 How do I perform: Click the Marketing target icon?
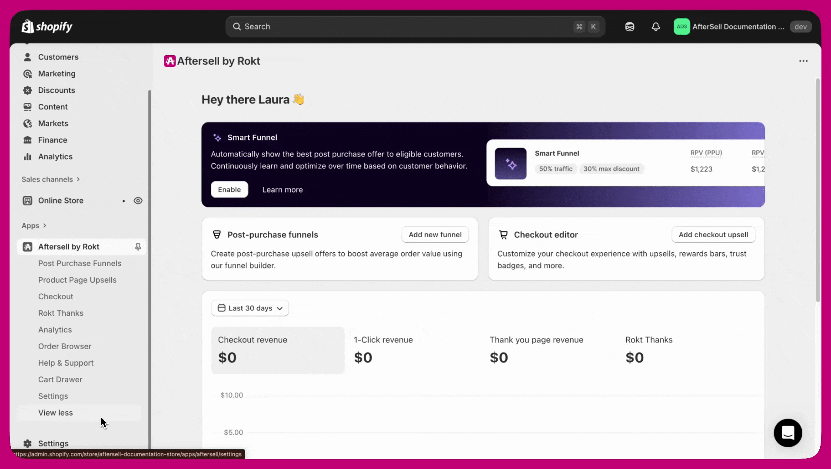[27, 73]
